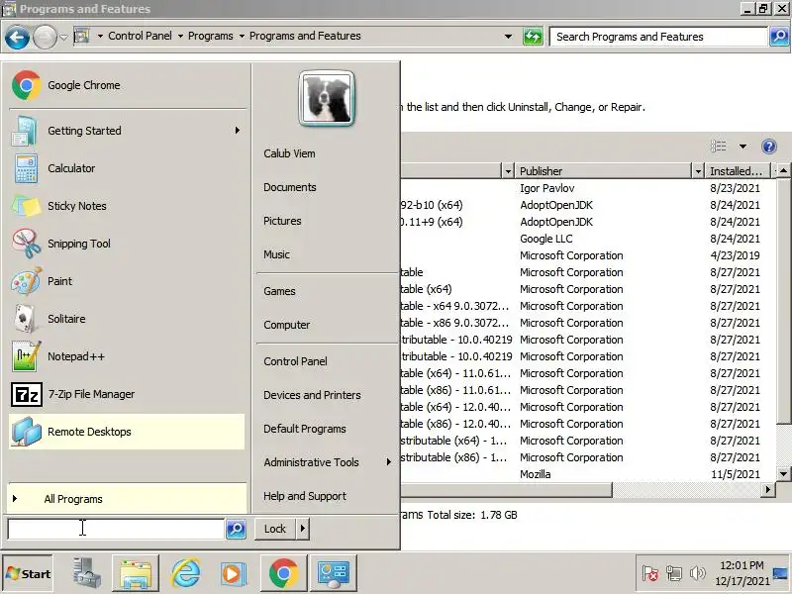Launch Getting Started from Start menu
Screen dimensions: 792x594
pyautogui.click(x=127, y=131)
